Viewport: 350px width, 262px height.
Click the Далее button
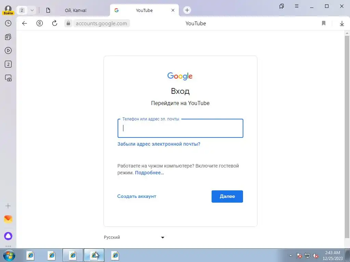[x=227, y=196]
